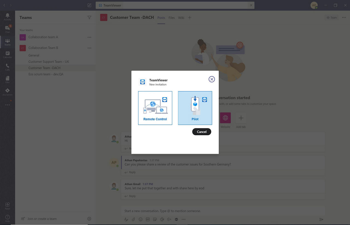Open the Website tab tile
The image size is (350, 225).
(x=225, y=118)
